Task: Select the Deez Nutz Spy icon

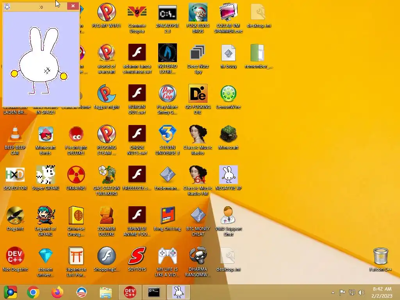Action: (198, 53)
